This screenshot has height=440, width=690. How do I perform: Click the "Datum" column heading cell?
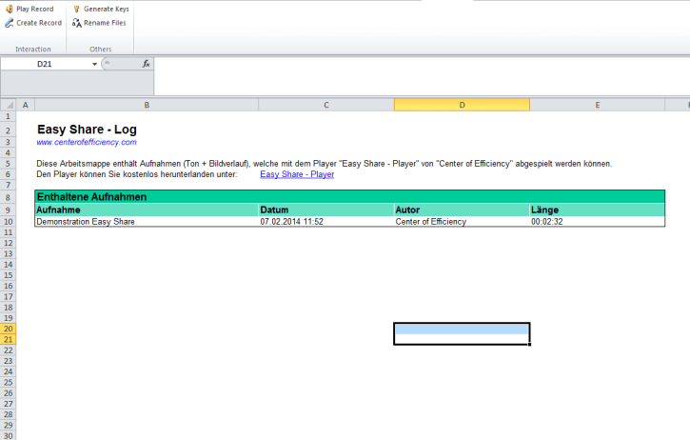326,210
